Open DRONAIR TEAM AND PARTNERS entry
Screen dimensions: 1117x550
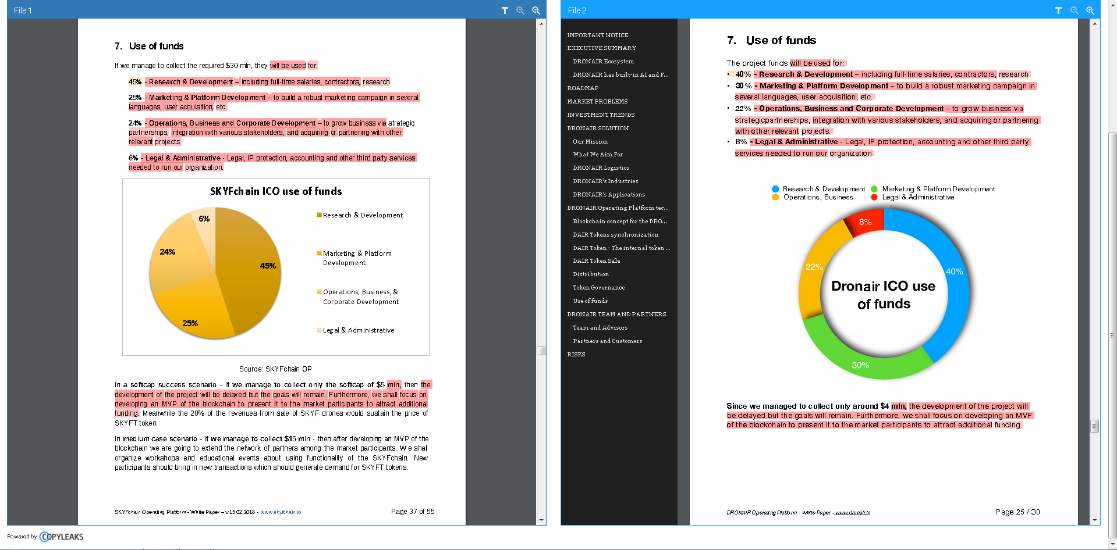[616, 315]
